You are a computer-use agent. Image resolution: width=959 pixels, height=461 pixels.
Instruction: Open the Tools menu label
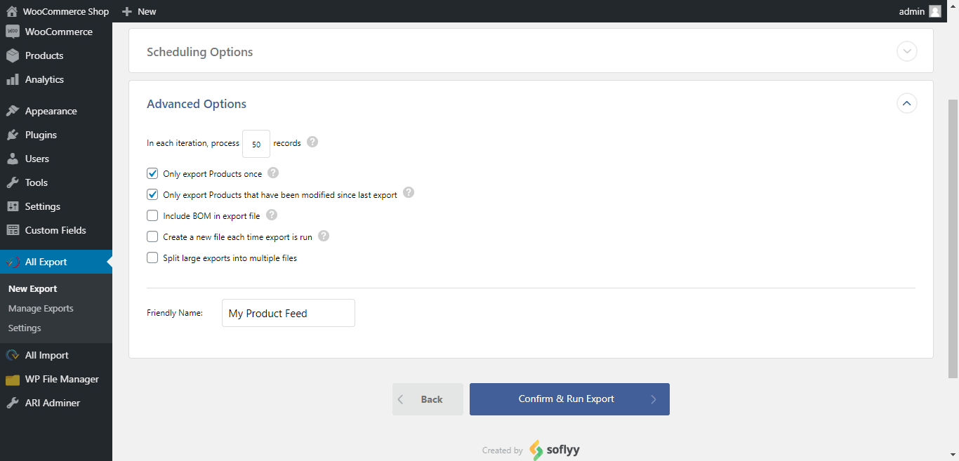(x=37, y=182)
